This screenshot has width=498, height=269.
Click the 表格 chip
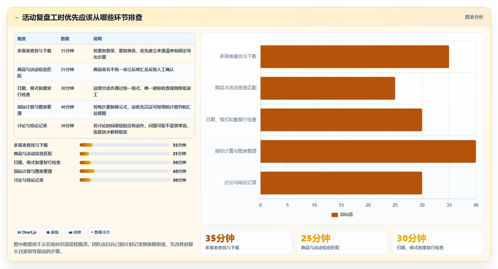point(52,232)
